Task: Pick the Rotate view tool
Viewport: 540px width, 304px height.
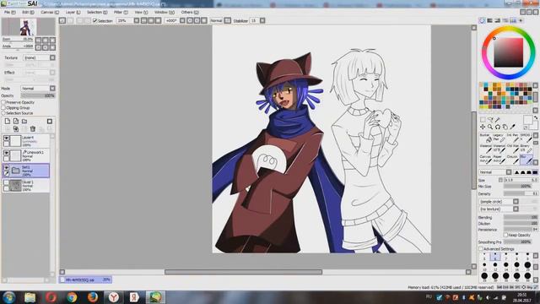Action: pos(498,127)
